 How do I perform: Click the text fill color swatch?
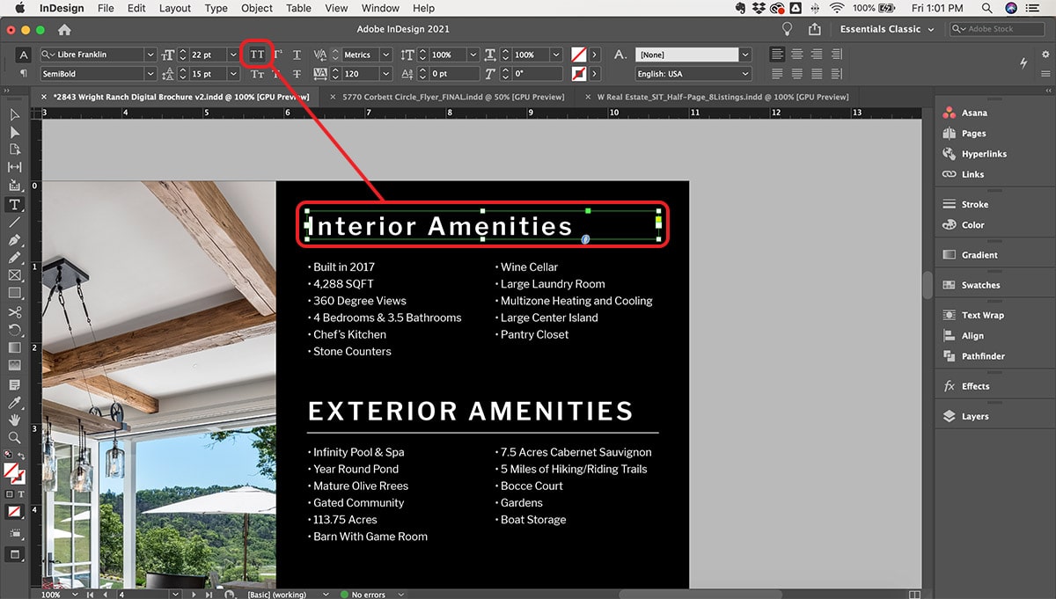point(577,55)
